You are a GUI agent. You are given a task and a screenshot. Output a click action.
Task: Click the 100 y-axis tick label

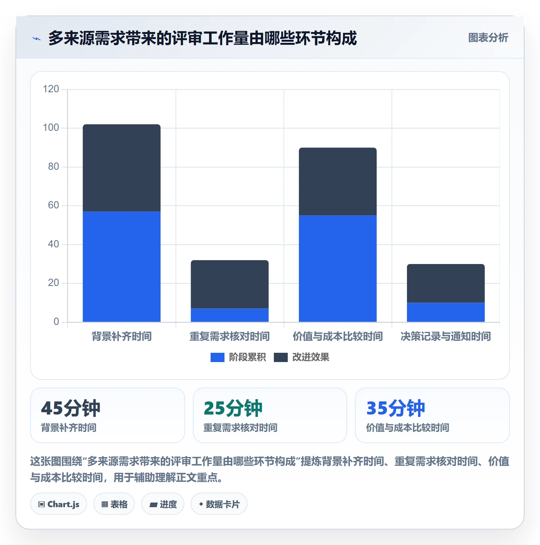pos(51,128)
